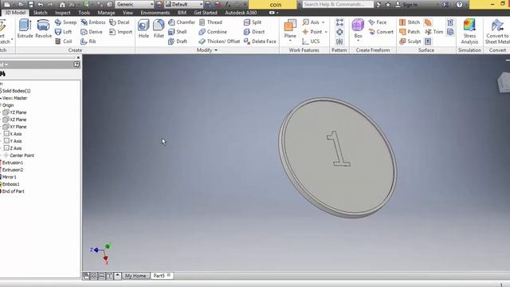The image size is (510, 287).
Task: Select the Rib tool
Action: (x=88, y=41)
